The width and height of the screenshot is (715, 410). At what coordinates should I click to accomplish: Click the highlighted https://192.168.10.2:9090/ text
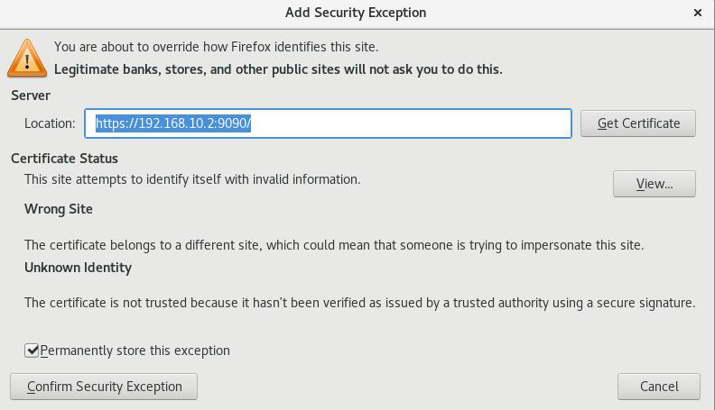pyautogui.click(x=173, y=123)
